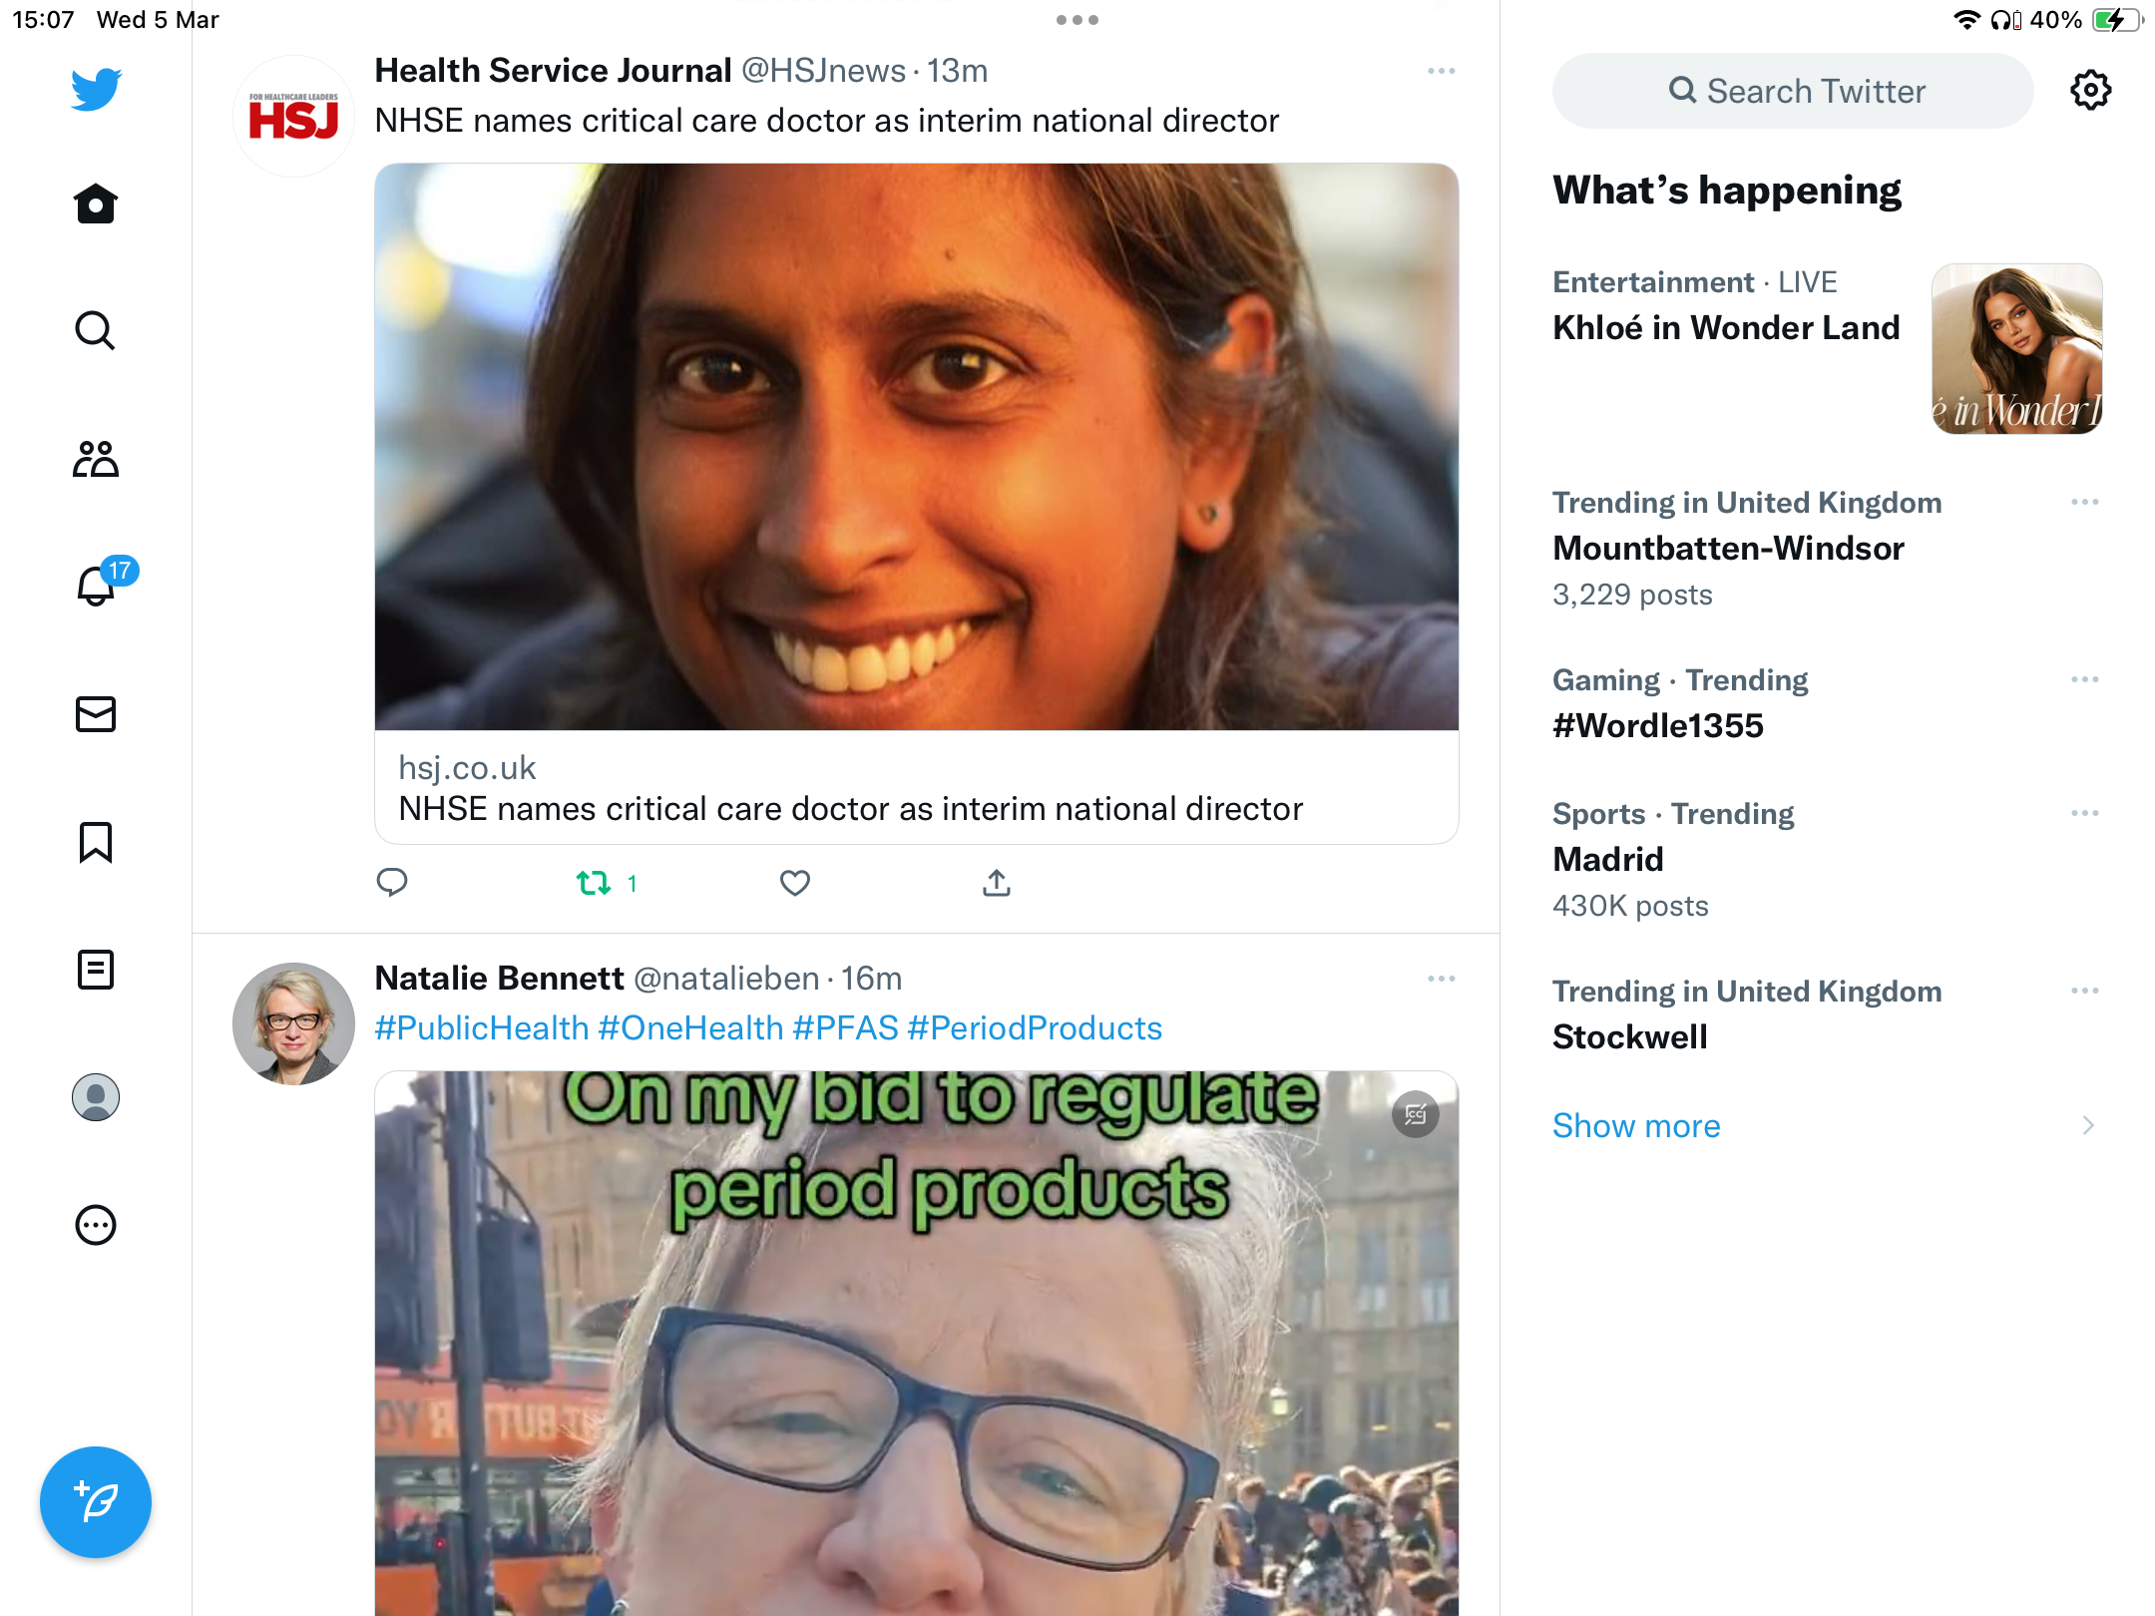Tap the headphones status icon

tap(2004, 20)
